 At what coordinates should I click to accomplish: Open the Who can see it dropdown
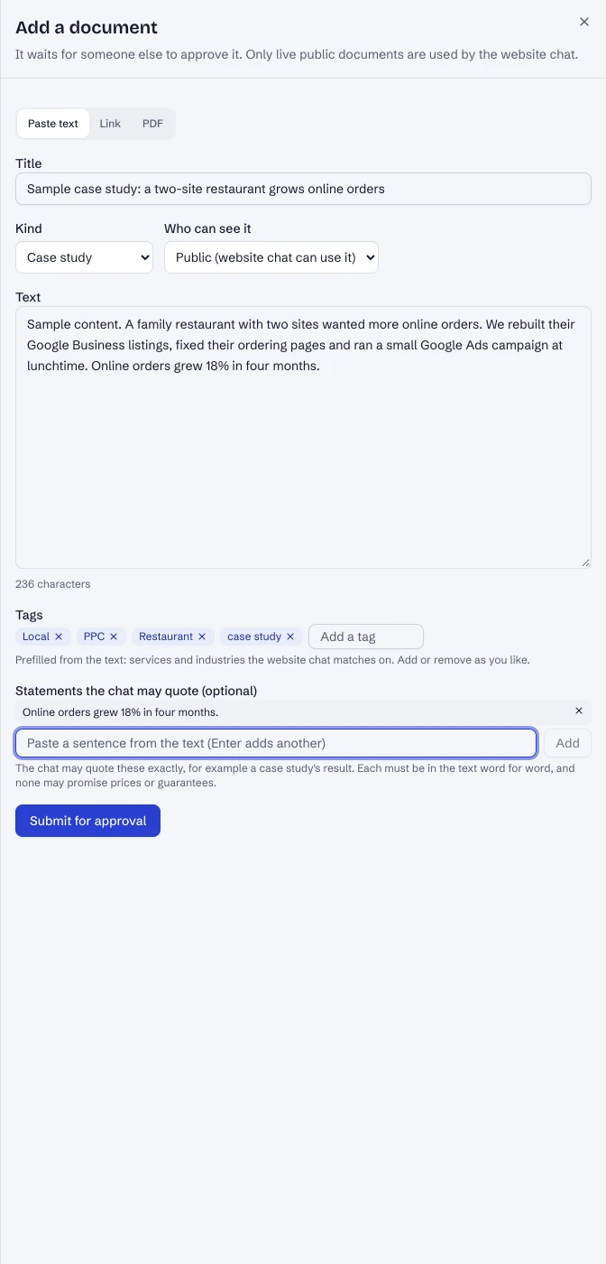(271, 257)
